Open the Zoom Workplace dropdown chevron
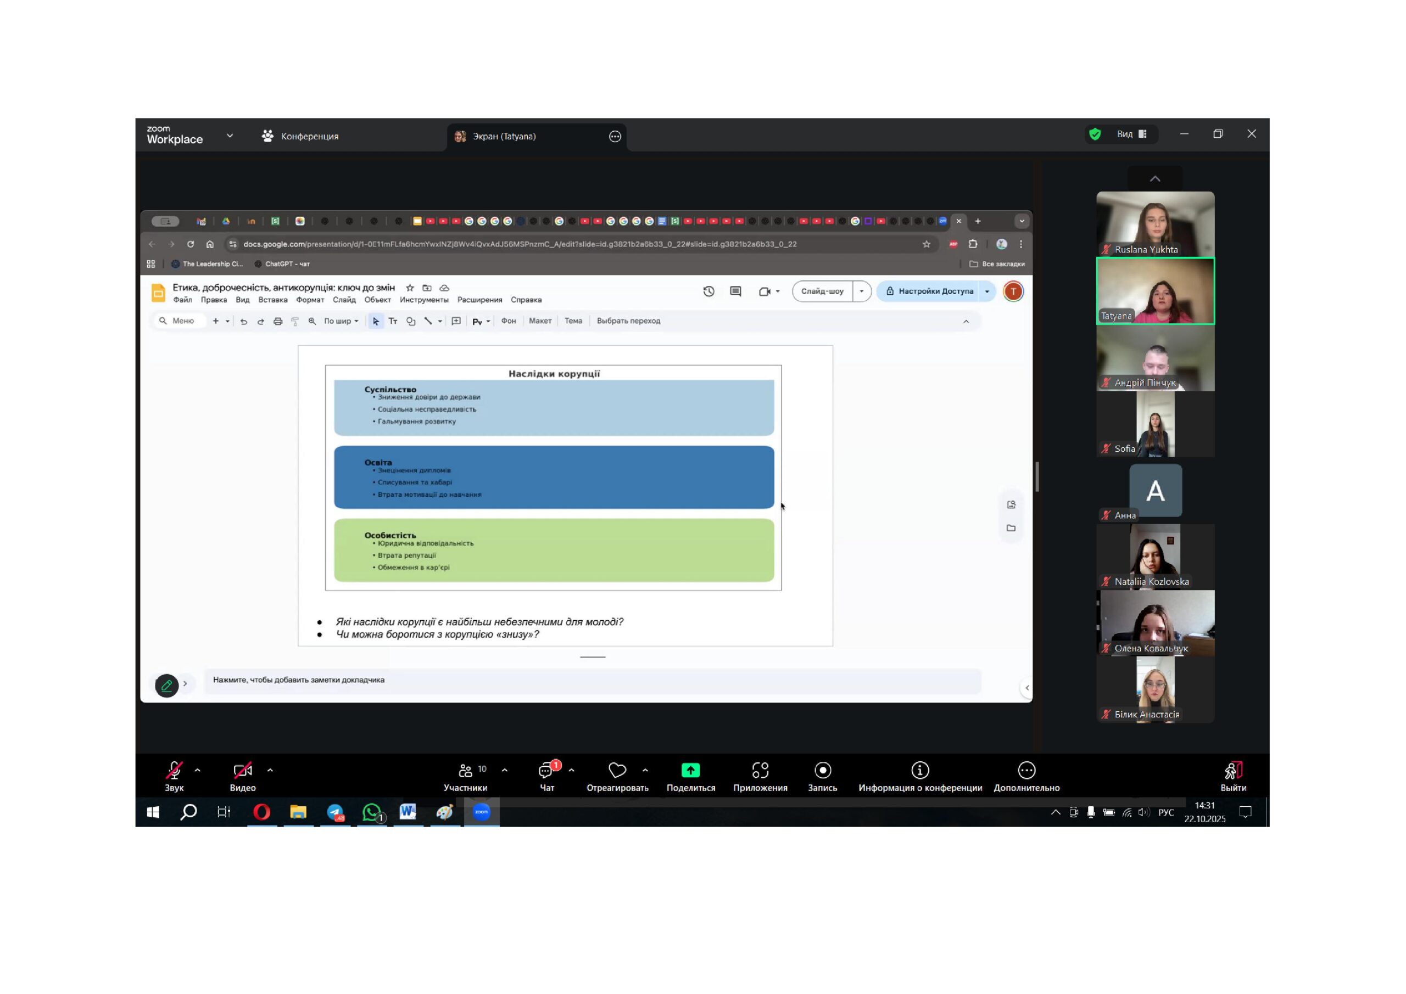The width and height of the screenshot is (1406, 994). pyautogui.click(x=230, y=136)
